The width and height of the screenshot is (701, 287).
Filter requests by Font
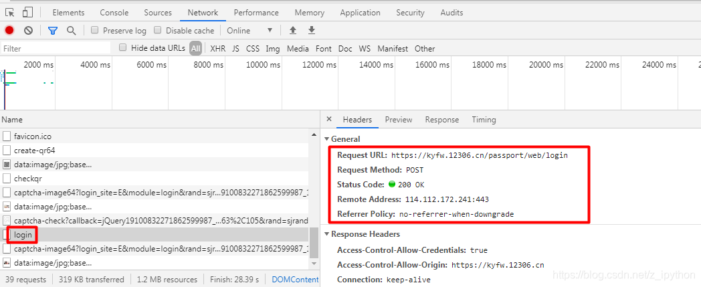324,48
